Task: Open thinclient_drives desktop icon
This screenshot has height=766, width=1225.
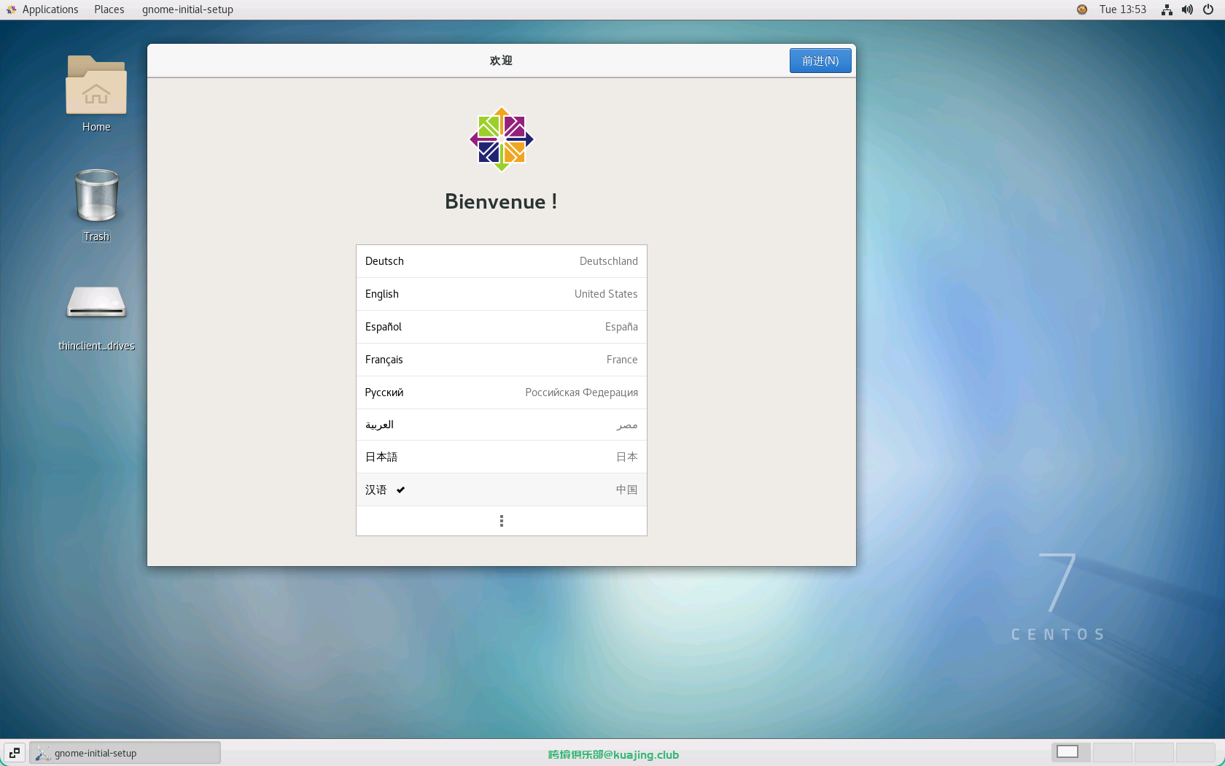Action: [x=96, y=317]
